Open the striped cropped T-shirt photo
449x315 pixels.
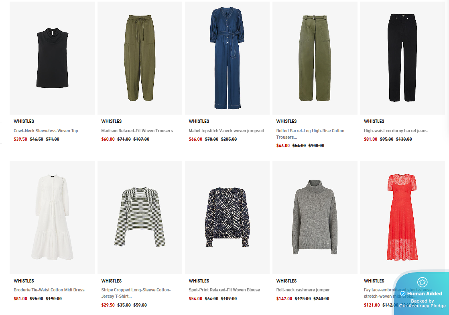point(140,217)
